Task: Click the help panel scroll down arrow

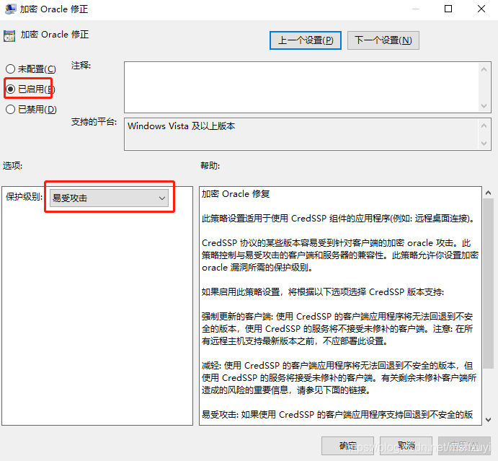Action: [x=488, y=420]
